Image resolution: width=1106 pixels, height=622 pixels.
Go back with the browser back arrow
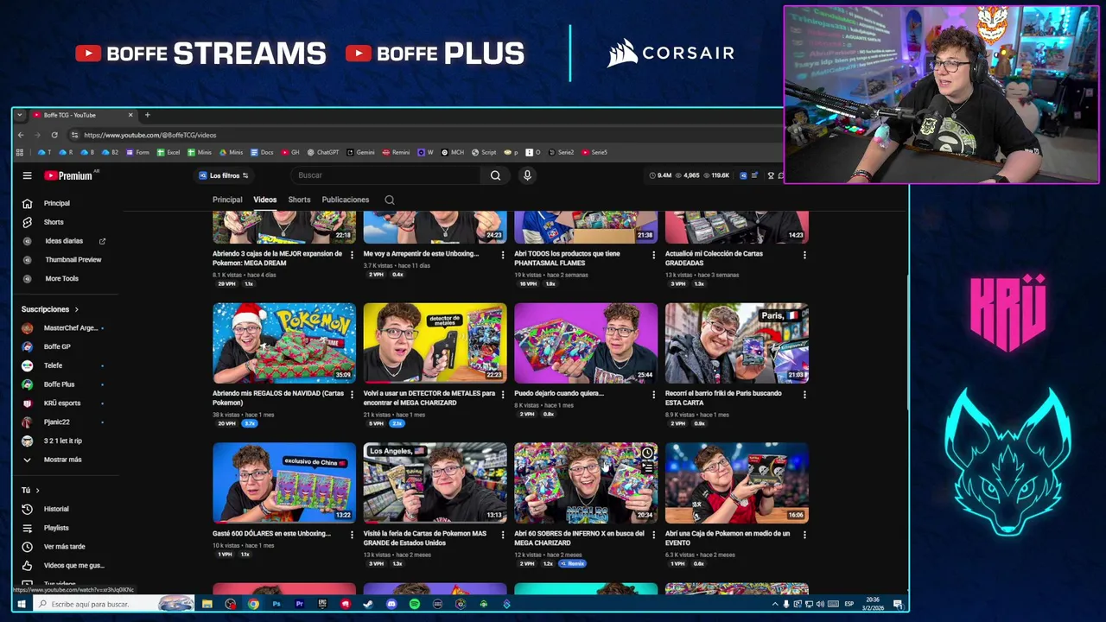(22, 135)
